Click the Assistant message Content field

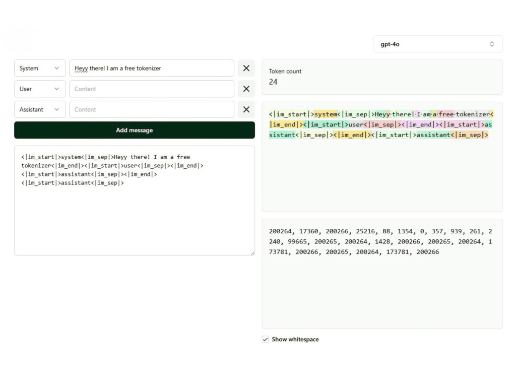pyautogui.click(x=151, y=110)
